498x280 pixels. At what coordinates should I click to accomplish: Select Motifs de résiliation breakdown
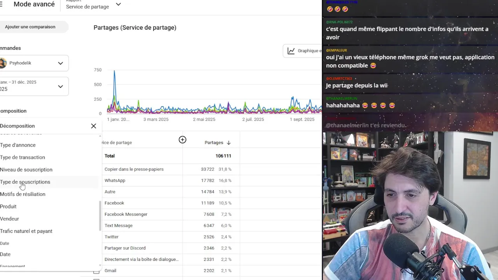pyautogui.click(x=23, y=194)
